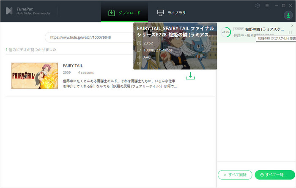
Task: Click the 1080P, 2754kbps label
Action: click(x=158, y=50)
